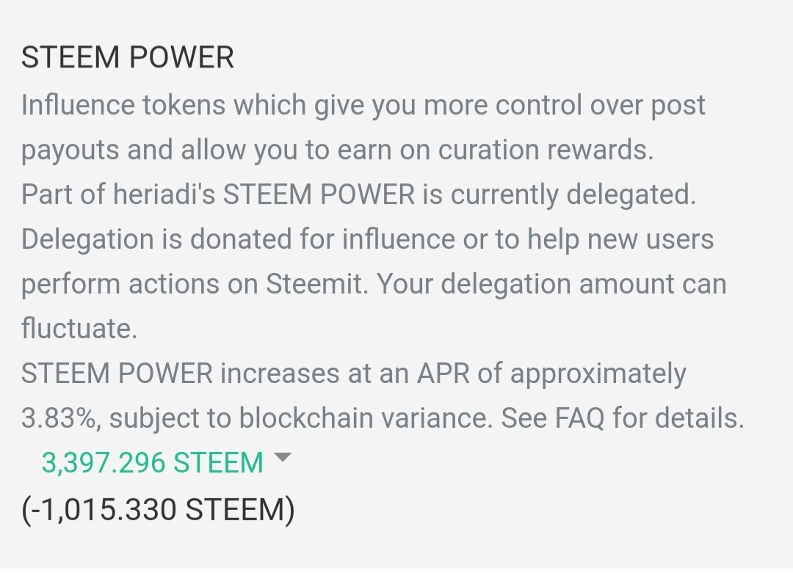Click the word Steemit in the paragraph
This screenshot has height=576, width=793.
tap(316, 284)
